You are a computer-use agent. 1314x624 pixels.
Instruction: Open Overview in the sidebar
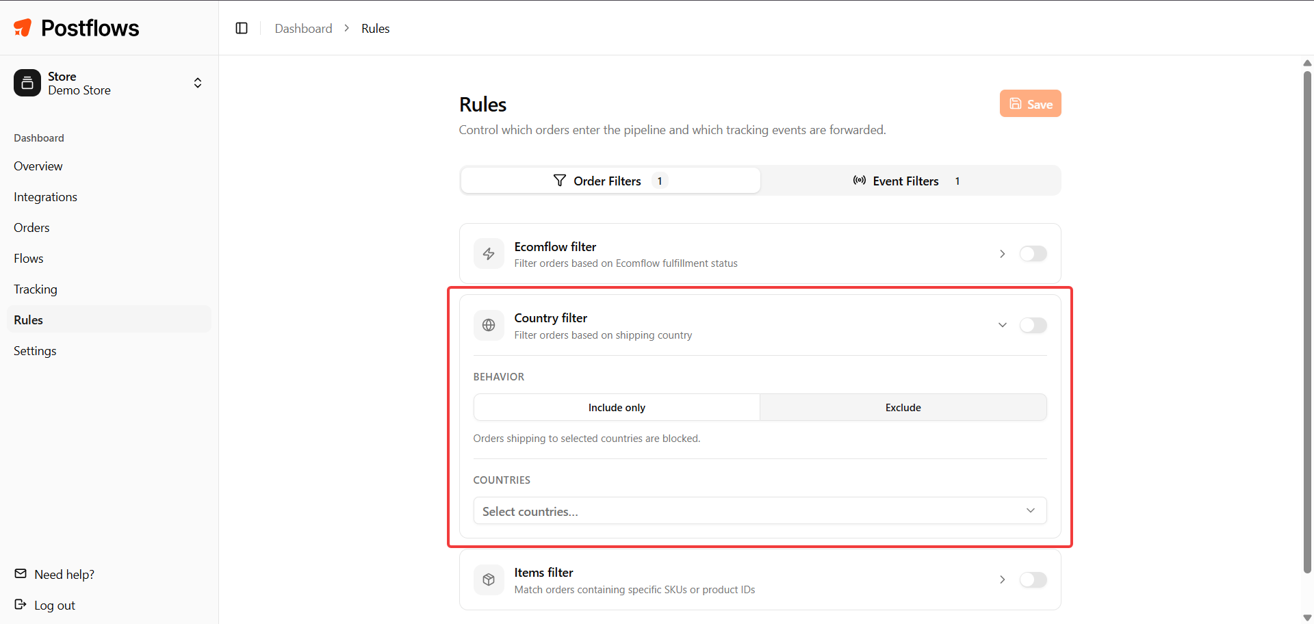tap(109, 166)
